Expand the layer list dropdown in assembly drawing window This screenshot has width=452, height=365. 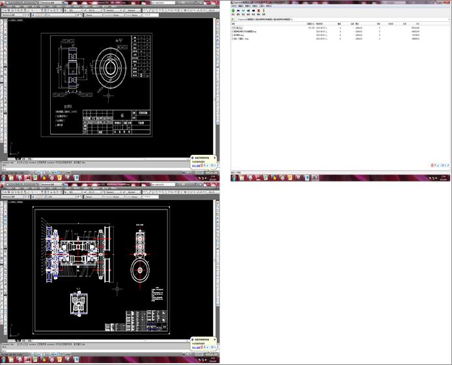77,196
